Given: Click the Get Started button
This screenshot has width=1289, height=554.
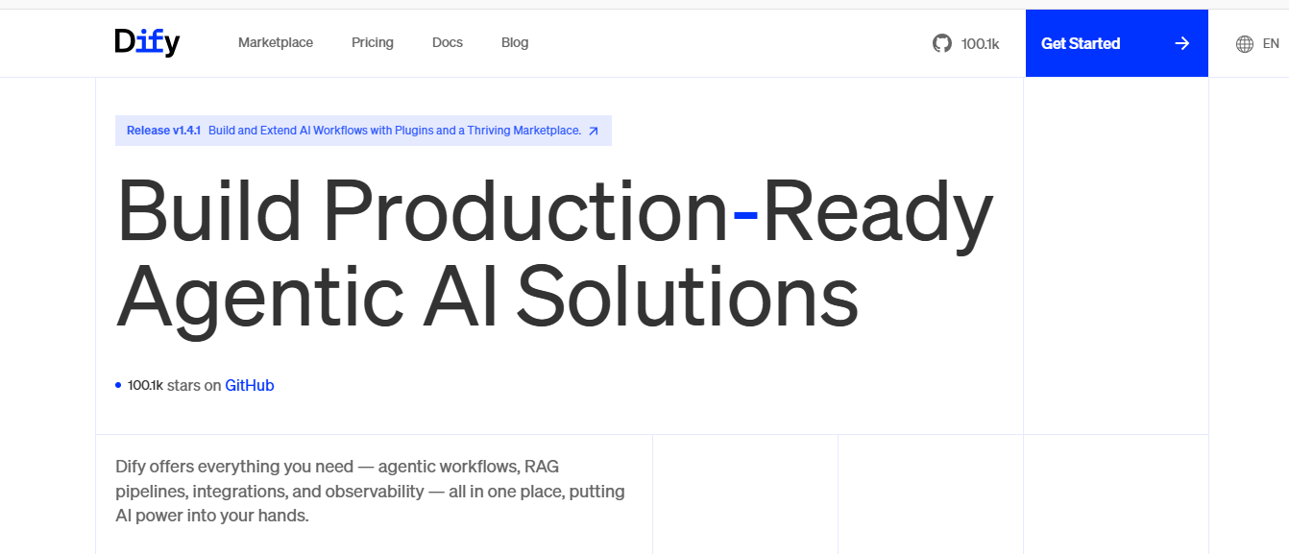Looking at the screenshot, I should tap(1117, 43).
